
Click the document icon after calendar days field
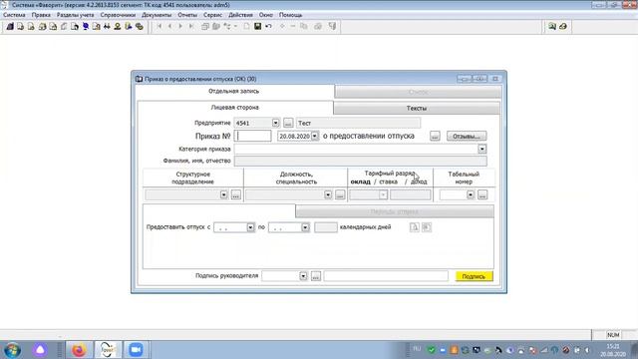(x=415, y=227)
